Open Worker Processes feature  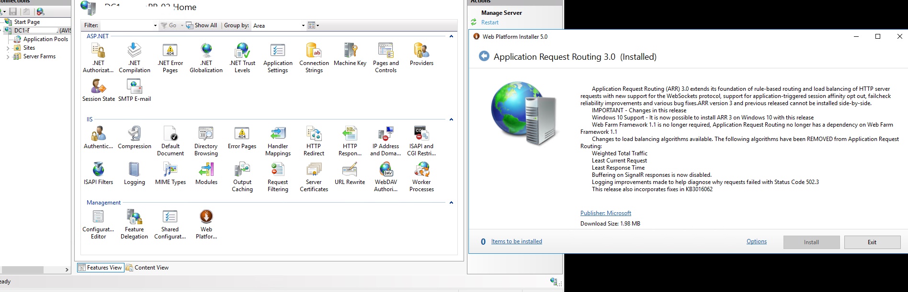[421, 177]
